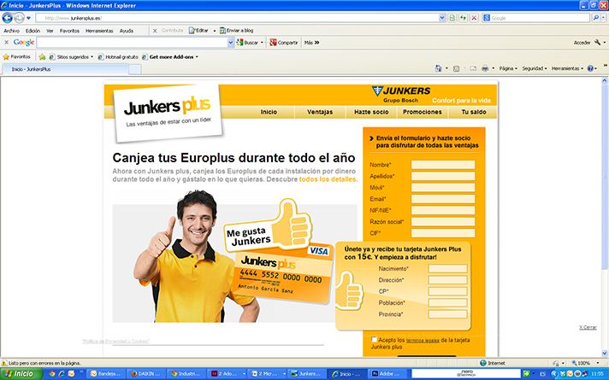Open the Seguridad dropdown menu

click(x=534, y=68)
